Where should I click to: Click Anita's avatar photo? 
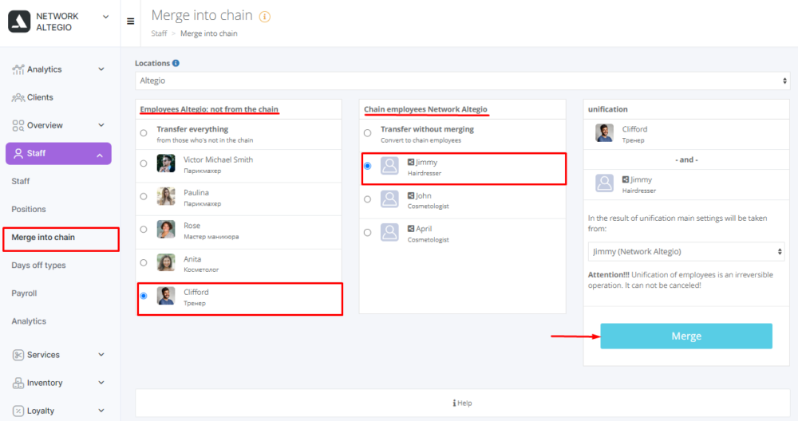pyautogui.click(x=166, y=263)
